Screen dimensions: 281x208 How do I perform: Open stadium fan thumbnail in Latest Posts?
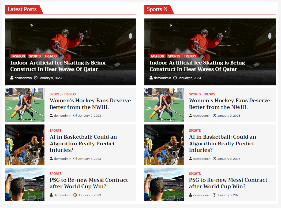[25, 184]
